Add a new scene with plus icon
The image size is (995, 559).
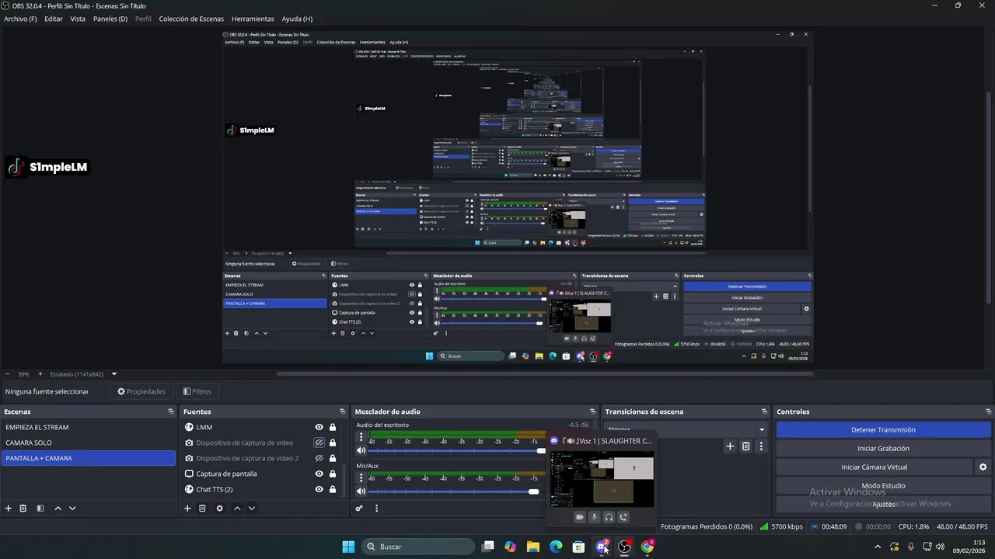tap(9, 509)
